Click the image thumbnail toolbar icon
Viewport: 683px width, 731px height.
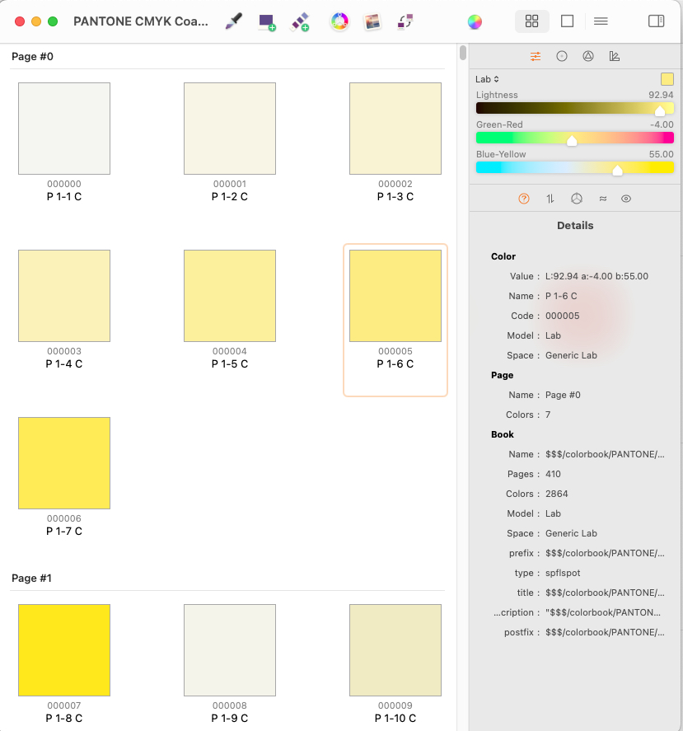tap(372, 21)
